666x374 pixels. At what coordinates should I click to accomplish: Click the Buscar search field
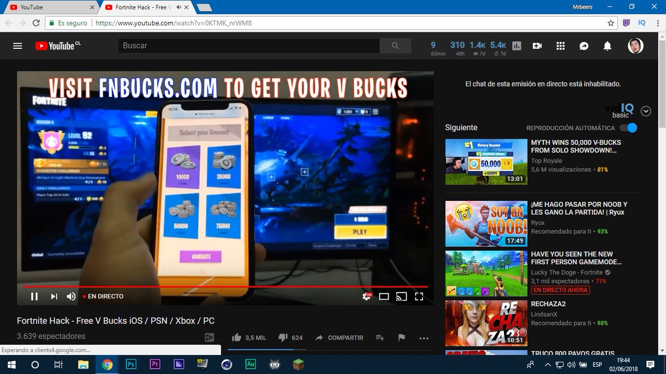[x=249, y=46]
